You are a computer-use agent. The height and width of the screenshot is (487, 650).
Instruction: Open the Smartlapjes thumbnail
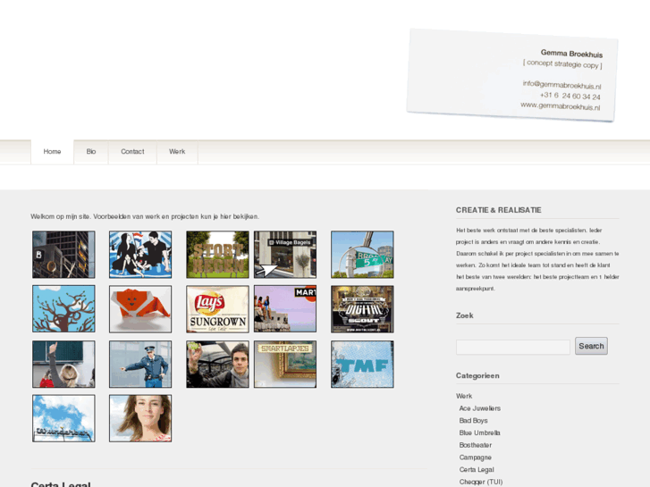click(x=285, y=365)
